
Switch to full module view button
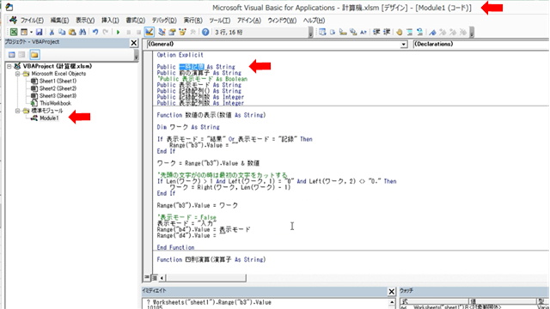[154, 277]
